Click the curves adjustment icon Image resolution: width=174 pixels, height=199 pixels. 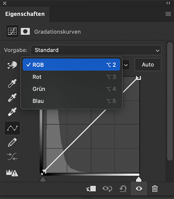point(12,31)
